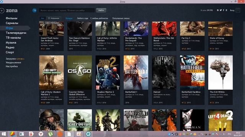Open the Hitman cover thumbnail
This screenshot has height=137, width=245.
tap(192, 120)
